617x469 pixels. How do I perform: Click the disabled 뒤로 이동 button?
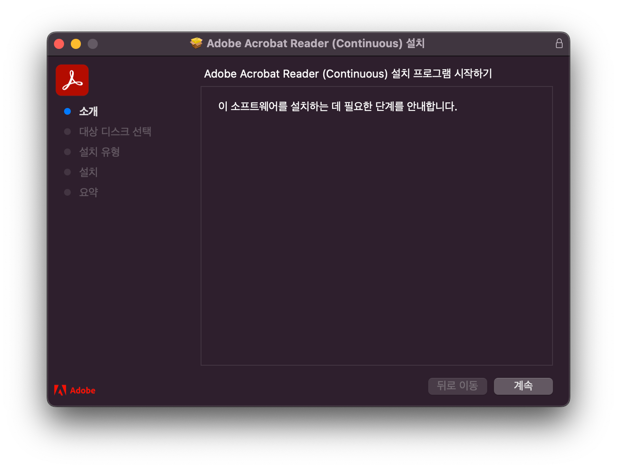point(457,386)
